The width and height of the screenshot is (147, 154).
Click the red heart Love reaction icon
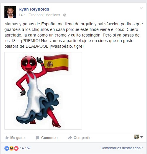[x=16, y=148]
